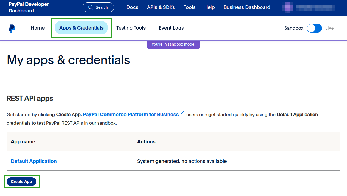Open PayPal Commerce Platform for Business link

pyautogui.click(x=131, y=115)
